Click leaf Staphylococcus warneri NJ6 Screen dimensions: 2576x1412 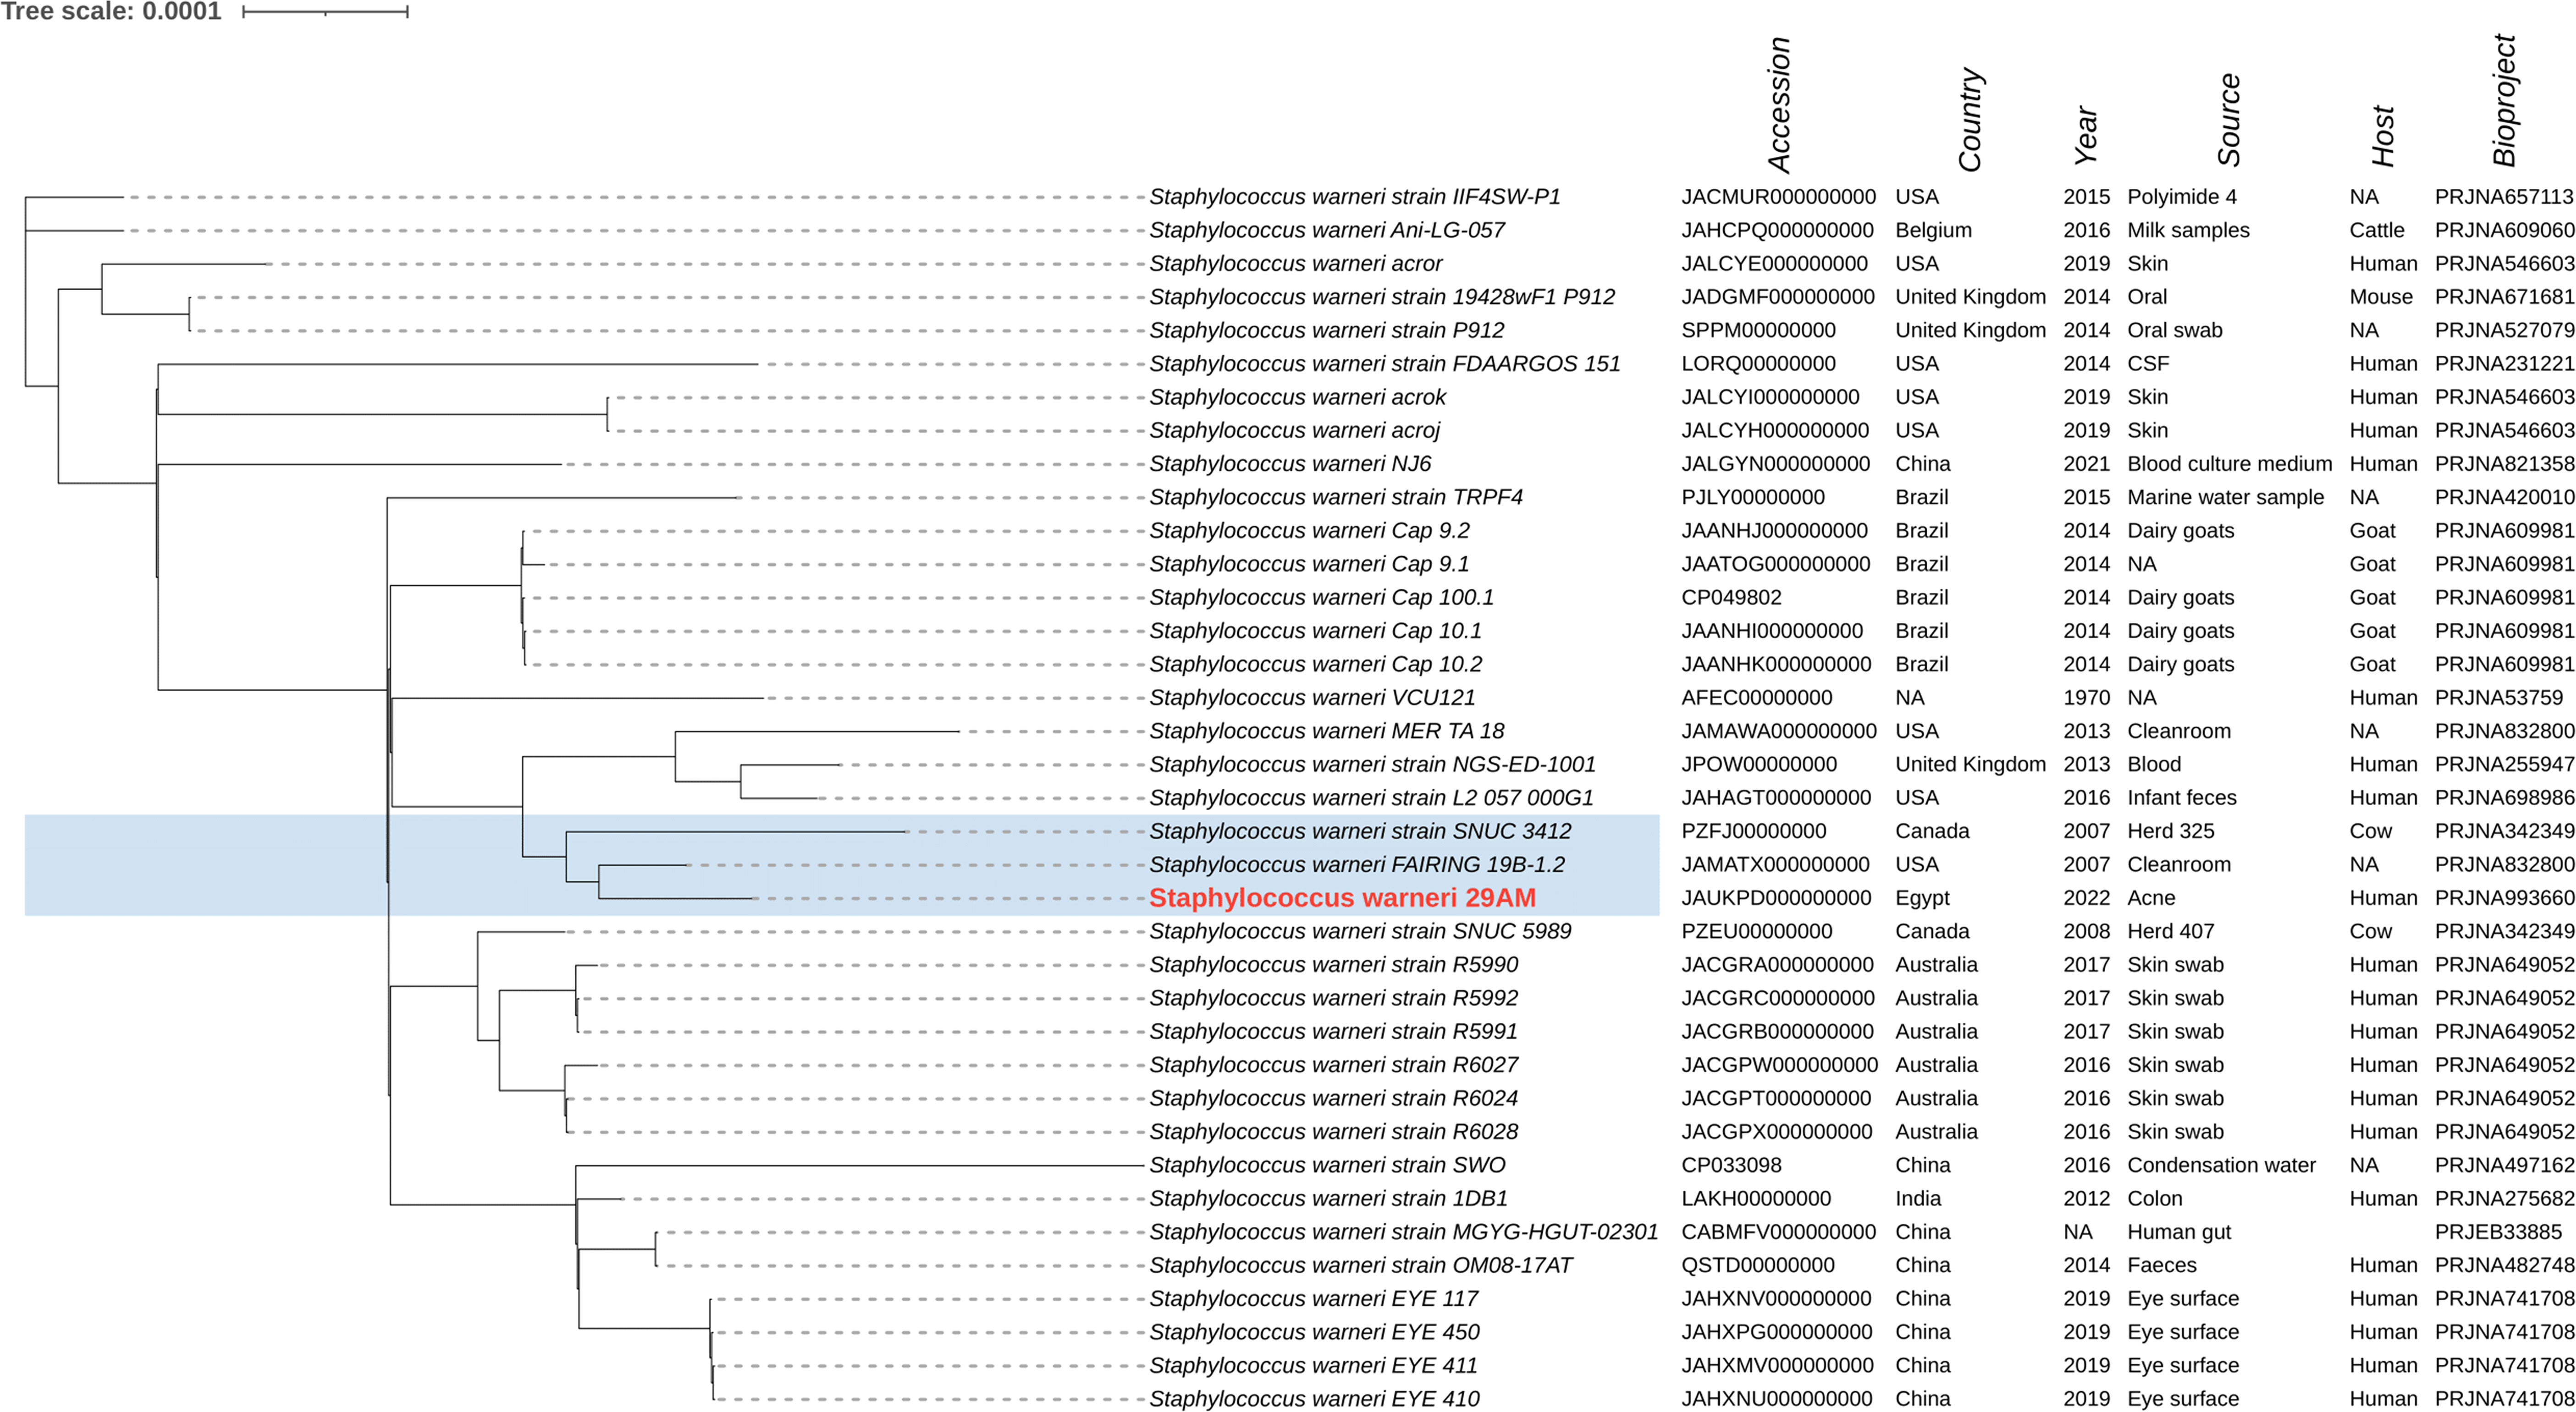point(1290,464)
